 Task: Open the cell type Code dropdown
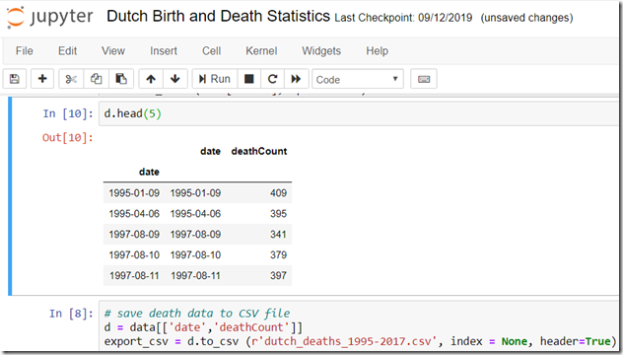358,79
